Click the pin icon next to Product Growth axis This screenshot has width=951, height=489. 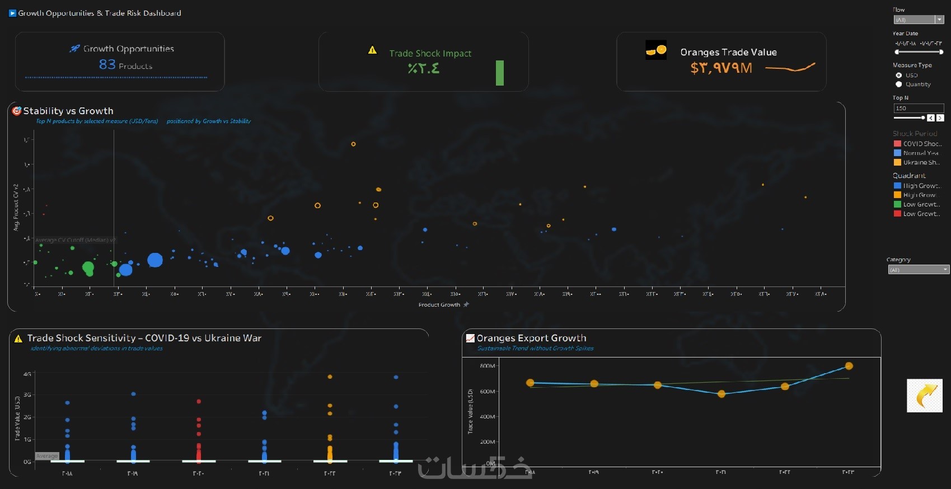point(466,304)
